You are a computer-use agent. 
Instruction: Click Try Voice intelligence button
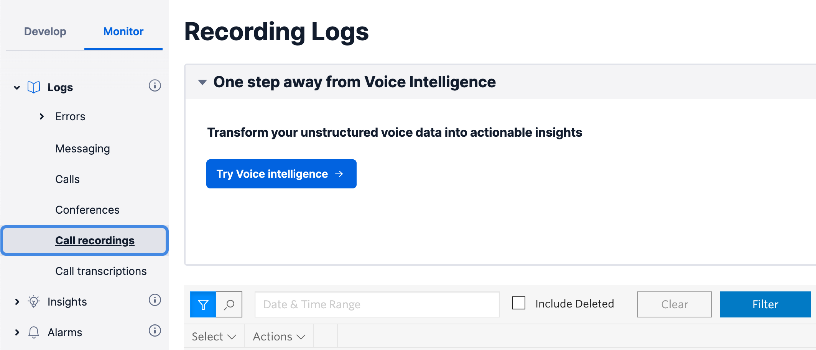281,174
